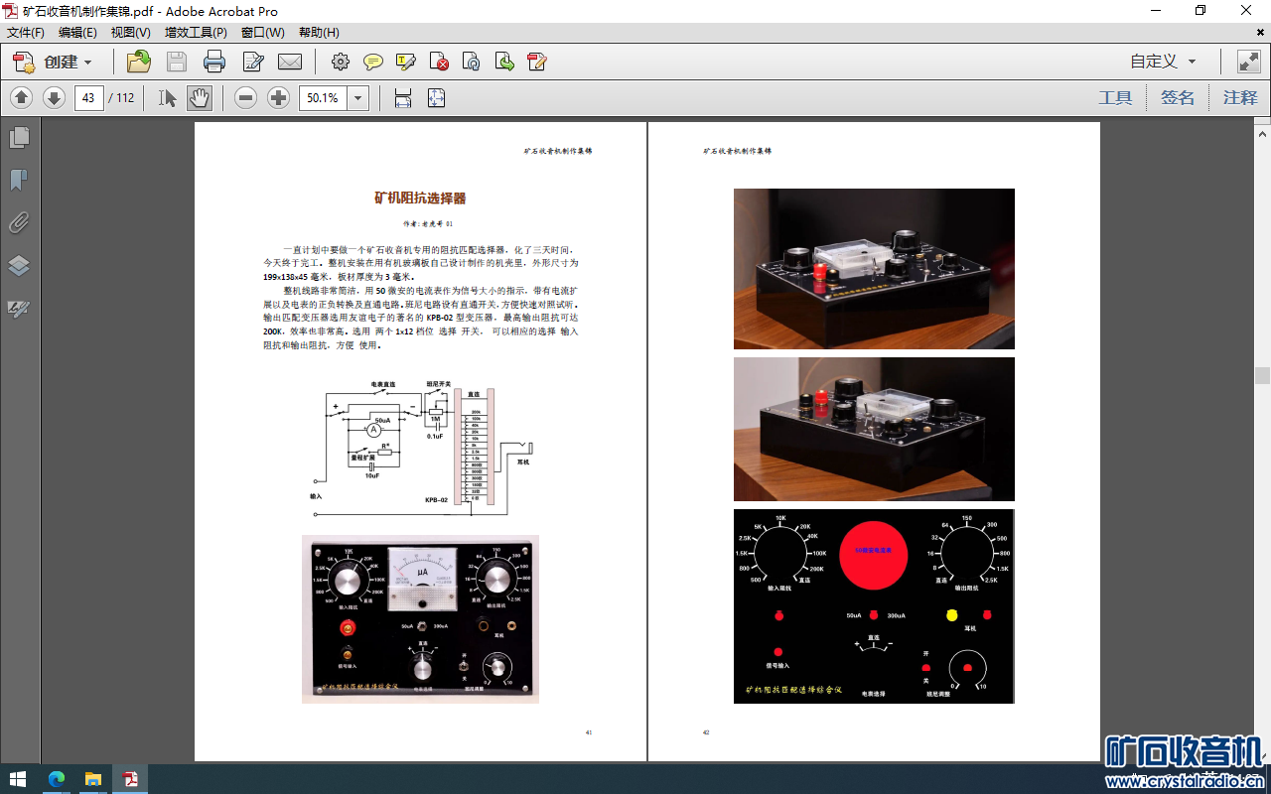Click the extract pages icon with green arrow
Screen dimensions: 1271x794
504,62
